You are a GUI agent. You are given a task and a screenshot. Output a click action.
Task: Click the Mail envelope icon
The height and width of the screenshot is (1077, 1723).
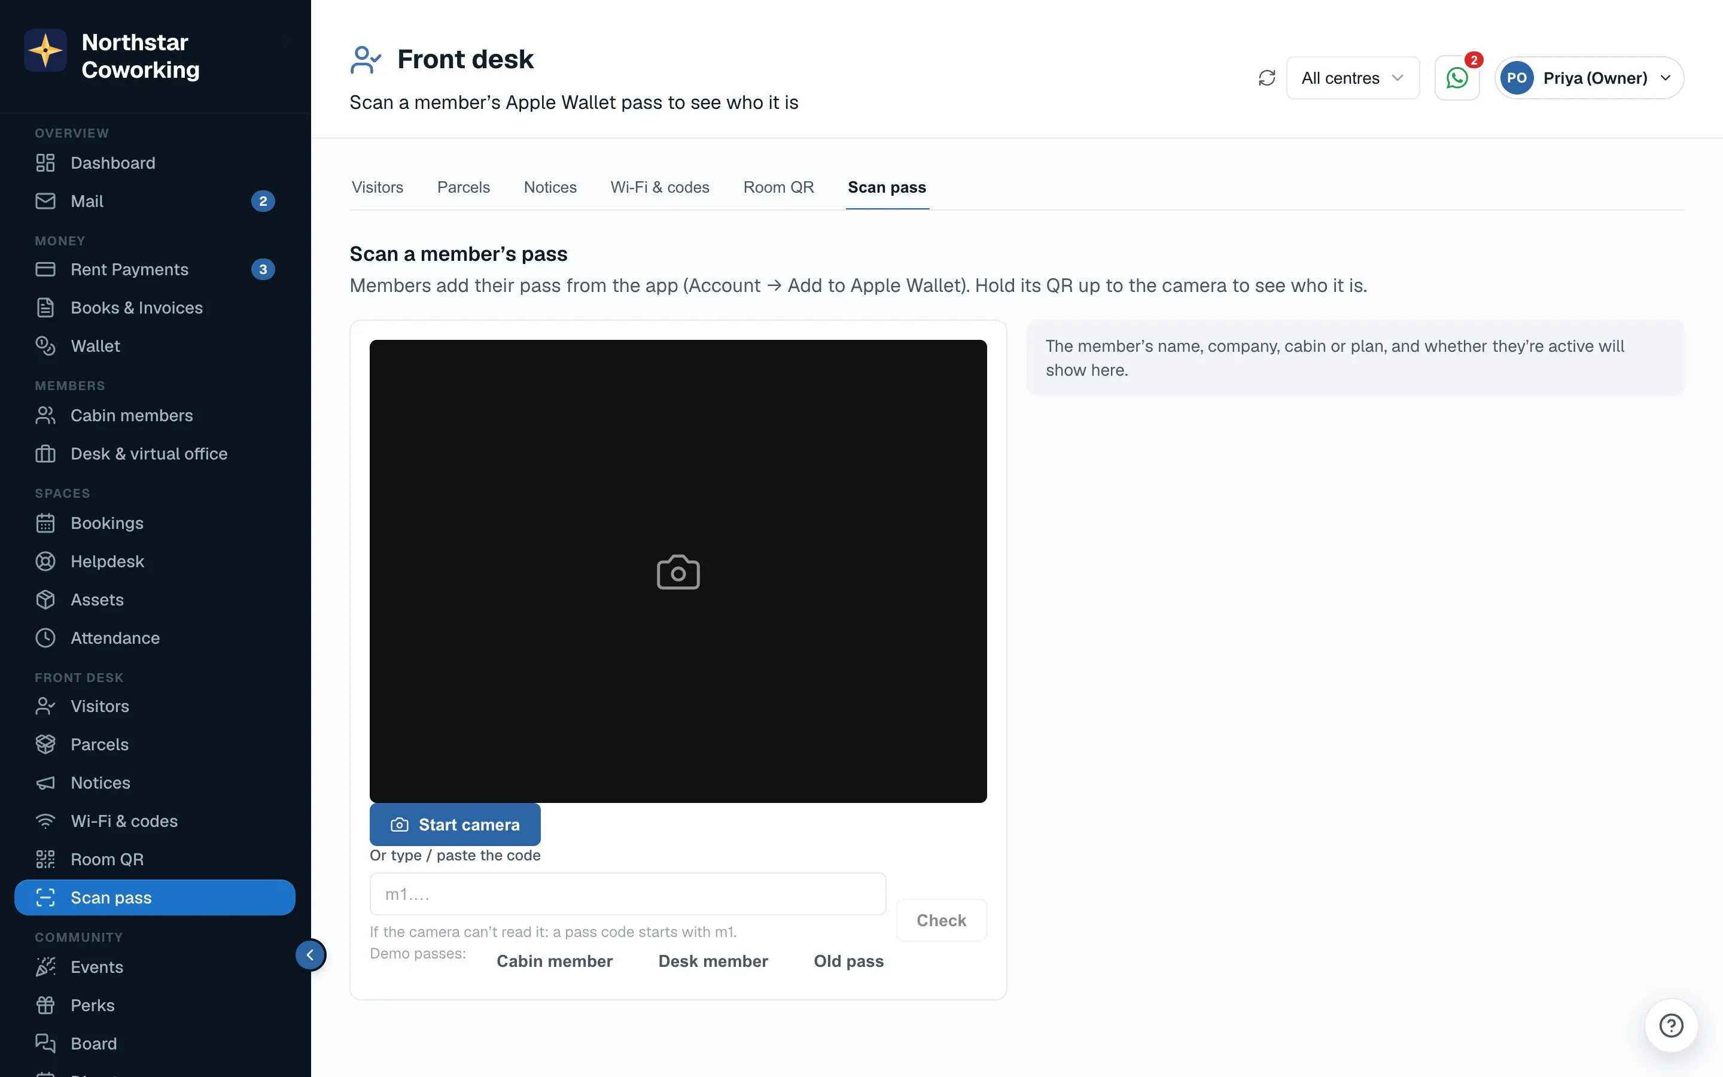45,202
